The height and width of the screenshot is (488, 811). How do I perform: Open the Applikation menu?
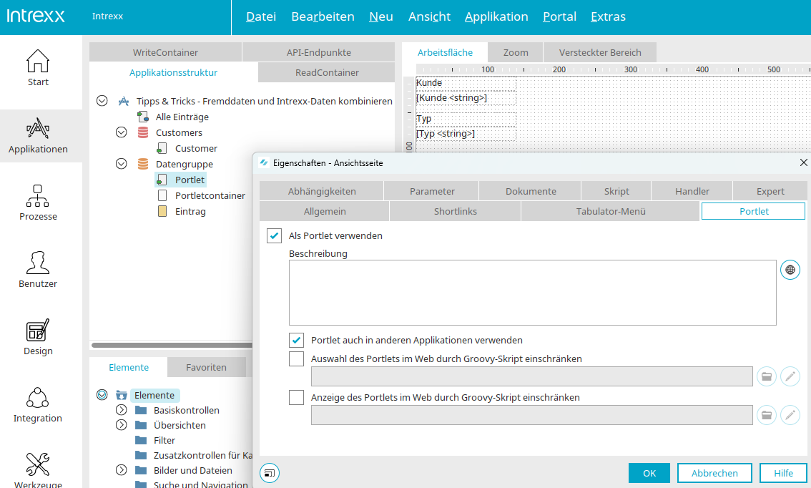(496, 16)
